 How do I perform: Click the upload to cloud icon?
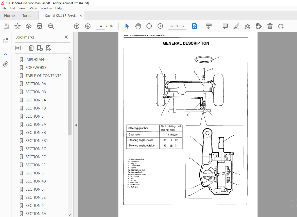[29, 26]
